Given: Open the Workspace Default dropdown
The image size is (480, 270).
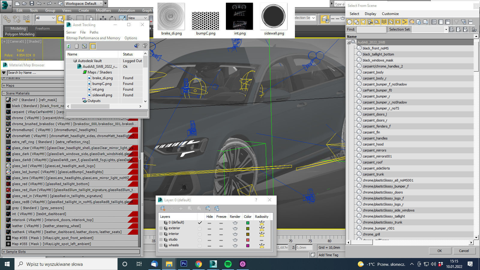Looking at the screenshot, I should (84, 4).
